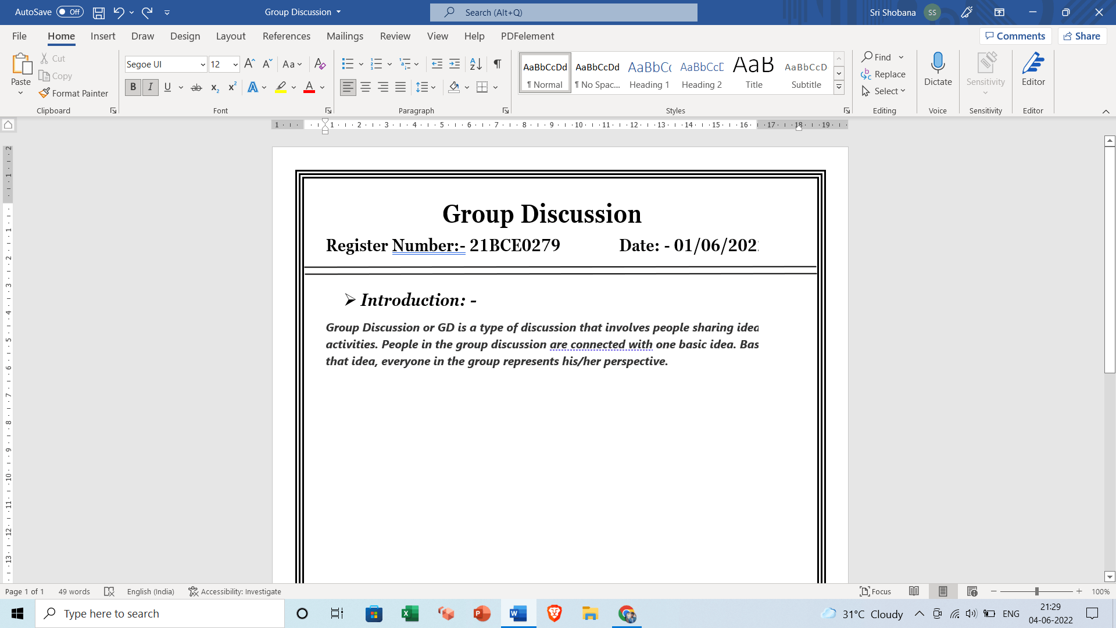Toggle Bold formatting
The image size is (1116, 628).
click(133, 87)
